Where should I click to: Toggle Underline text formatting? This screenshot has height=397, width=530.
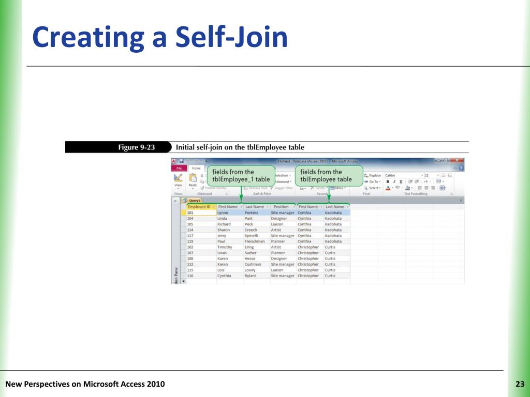(x=401, y=181)
